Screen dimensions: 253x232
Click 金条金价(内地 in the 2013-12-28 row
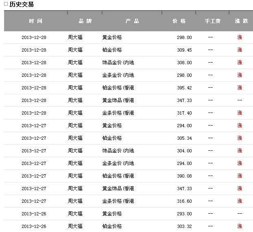click(118, 75)
